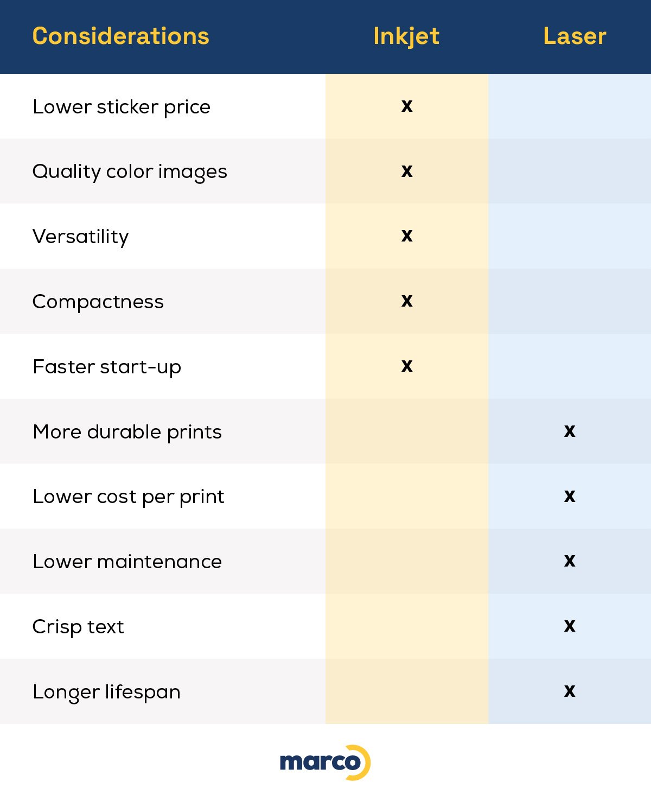Click the marco logo at the bottom

pos(324,762)
